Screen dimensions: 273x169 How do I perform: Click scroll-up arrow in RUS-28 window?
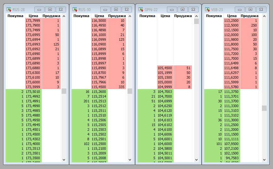[x=64, y=16]
